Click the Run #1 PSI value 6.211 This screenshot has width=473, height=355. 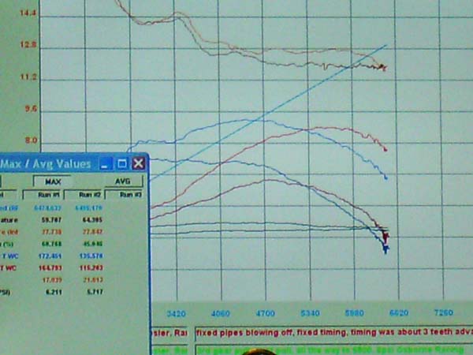pyautogui.click(x=52, y=291)
